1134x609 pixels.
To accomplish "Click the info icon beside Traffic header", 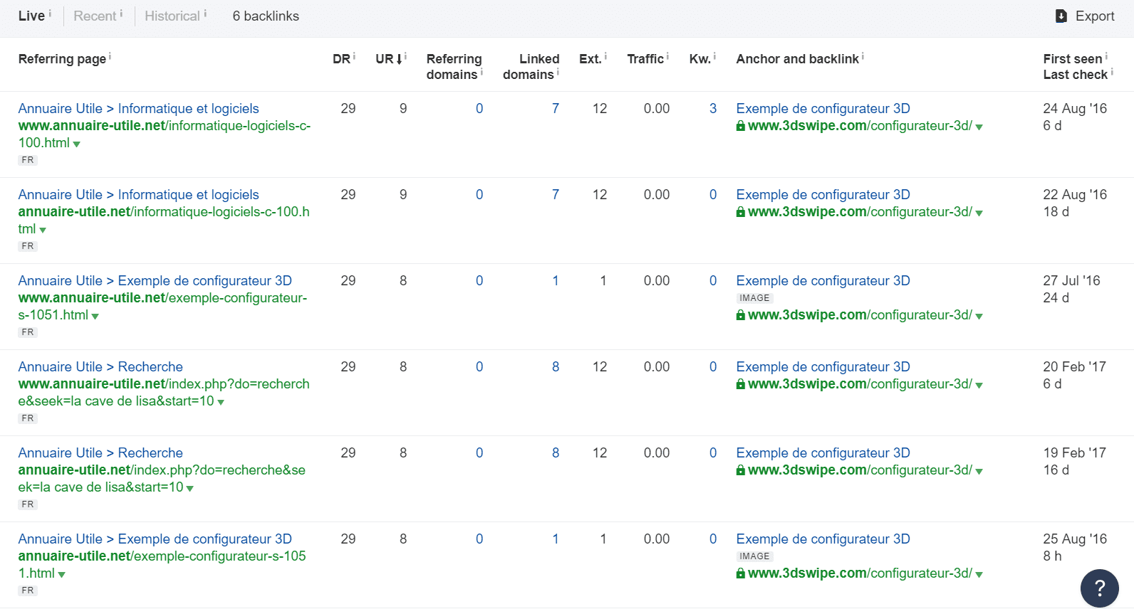I will (x=667, y=56).
